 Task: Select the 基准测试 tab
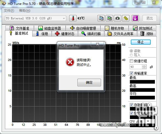coord(19,33)
